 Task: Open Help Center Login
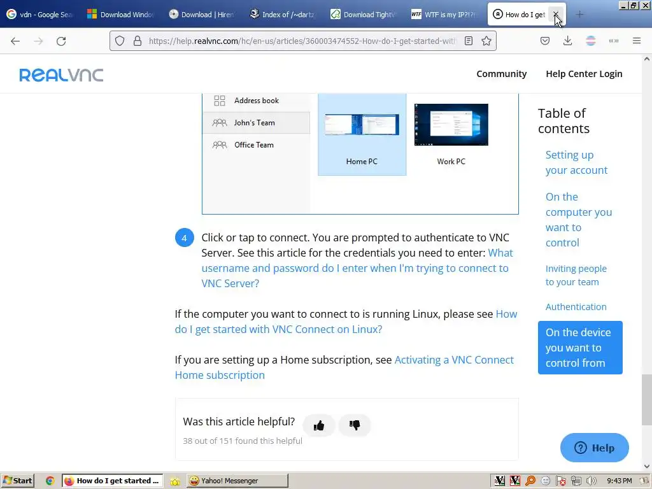coord(584,74)
